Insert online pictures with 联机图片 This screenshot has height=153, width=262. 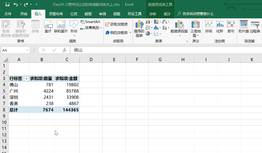tap(61, 26)
